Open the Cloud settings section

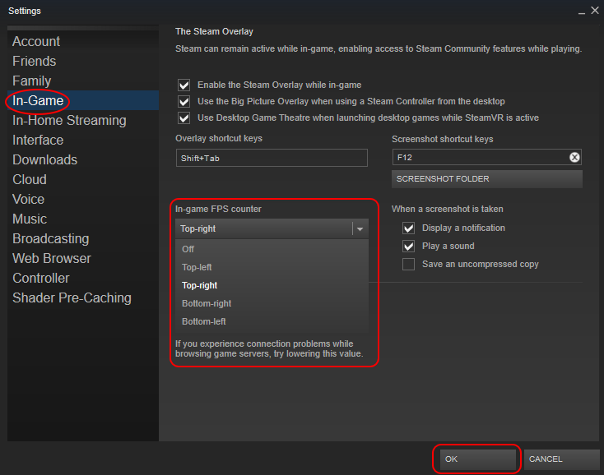pos(83,179)
